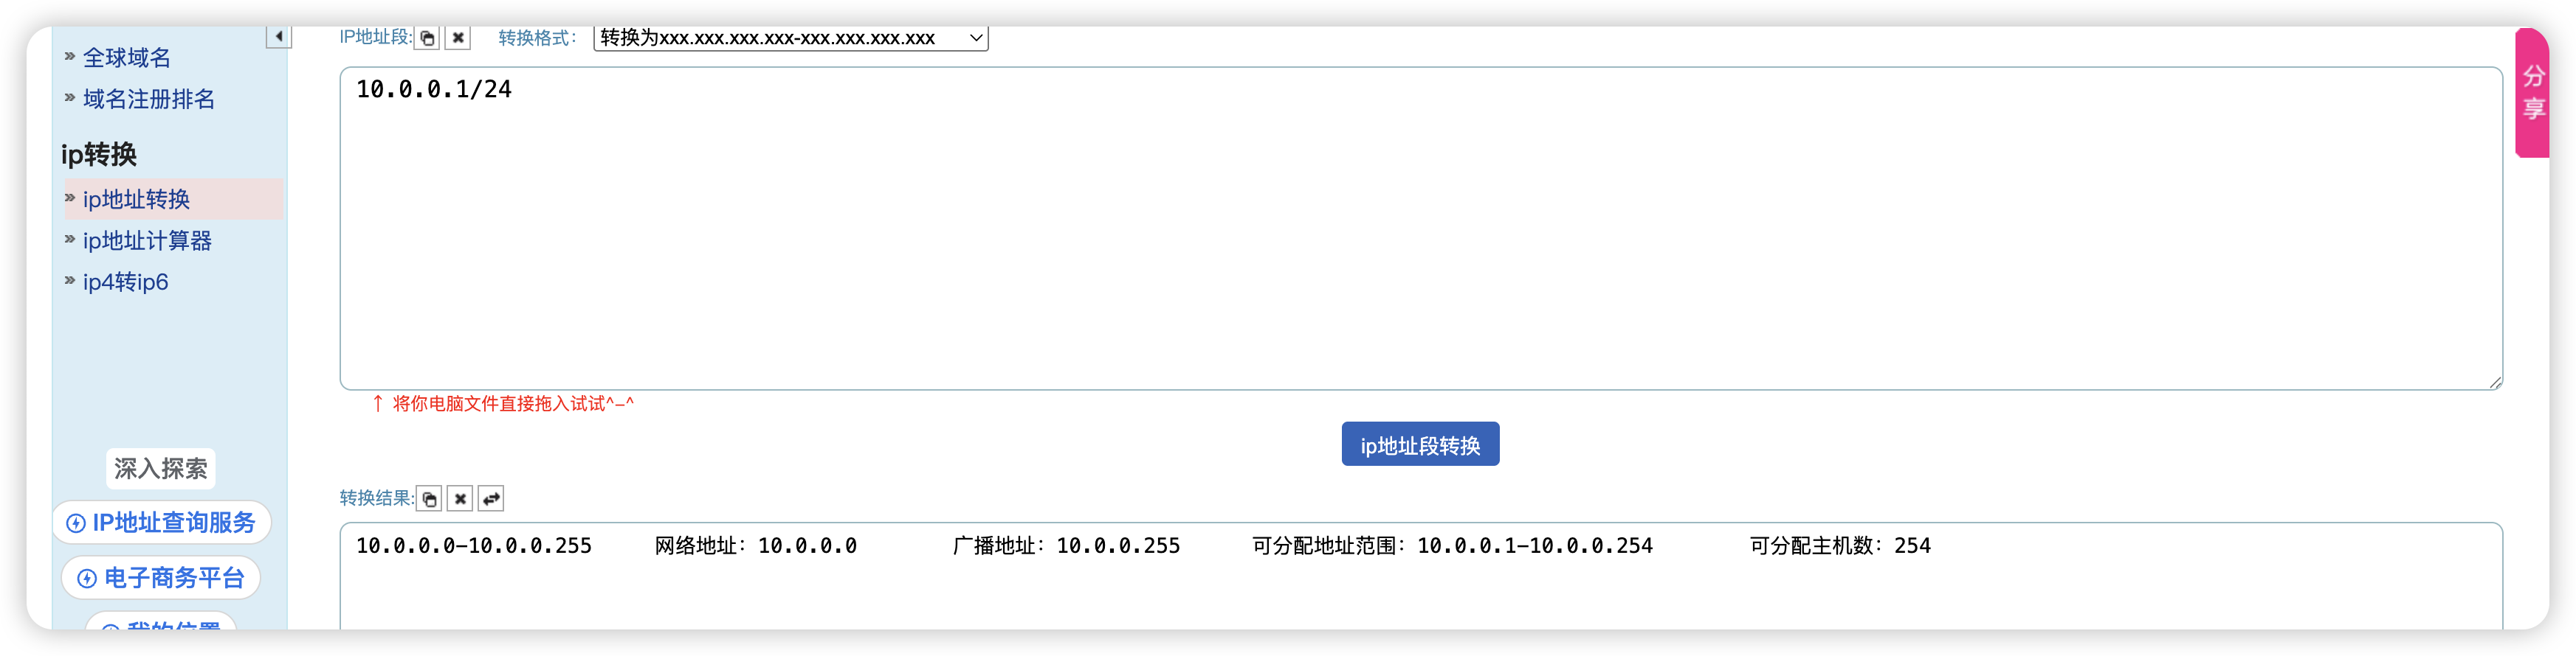Screen dimensions: 2576x656
Task: Navigate to ip4转ip6 converter
Action: coord(125,282)
